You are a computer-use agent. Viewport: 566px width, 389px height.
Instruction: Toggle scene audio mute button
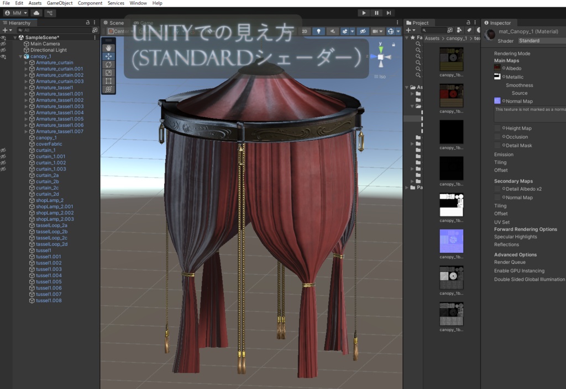(332, 31)
